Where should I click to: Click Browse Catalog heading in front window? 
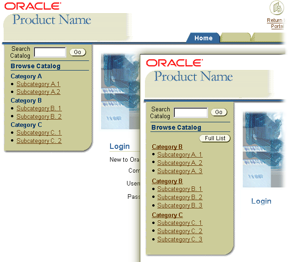pyautogui.click(x=176, y=127)
